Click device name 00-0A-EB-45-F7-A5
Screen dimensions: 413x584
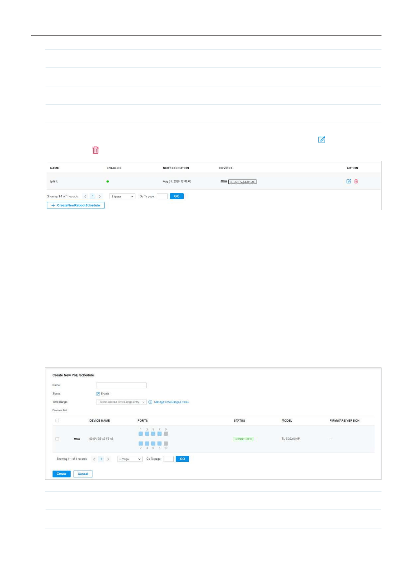[x=101, y=439]
